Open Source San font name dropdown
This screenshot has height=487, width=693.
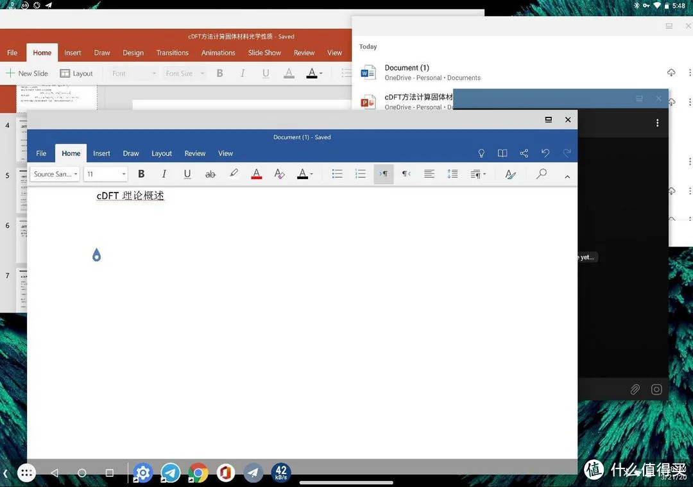point(56,174)
